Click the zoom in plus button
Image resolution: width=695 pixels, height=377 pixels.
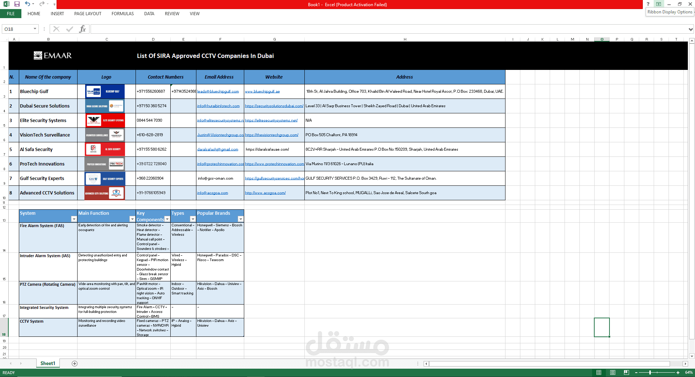pyautogui.click(x=678, y=372)
